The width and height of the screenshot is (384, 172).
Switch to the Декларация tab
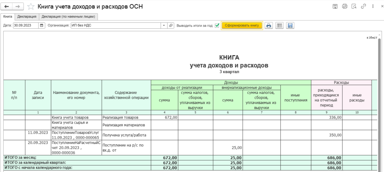(x=27, y=16)
